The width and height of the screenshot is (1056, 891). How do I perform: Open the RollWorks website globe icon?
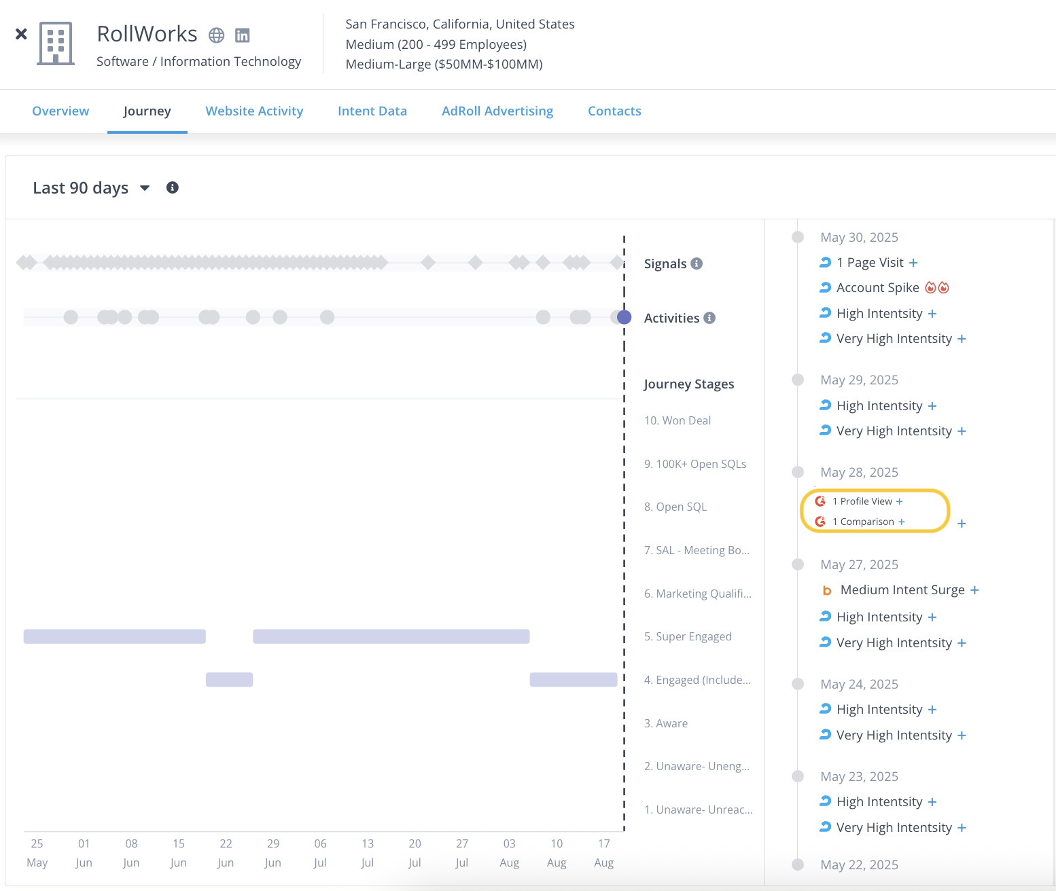(x=216, y=35)
